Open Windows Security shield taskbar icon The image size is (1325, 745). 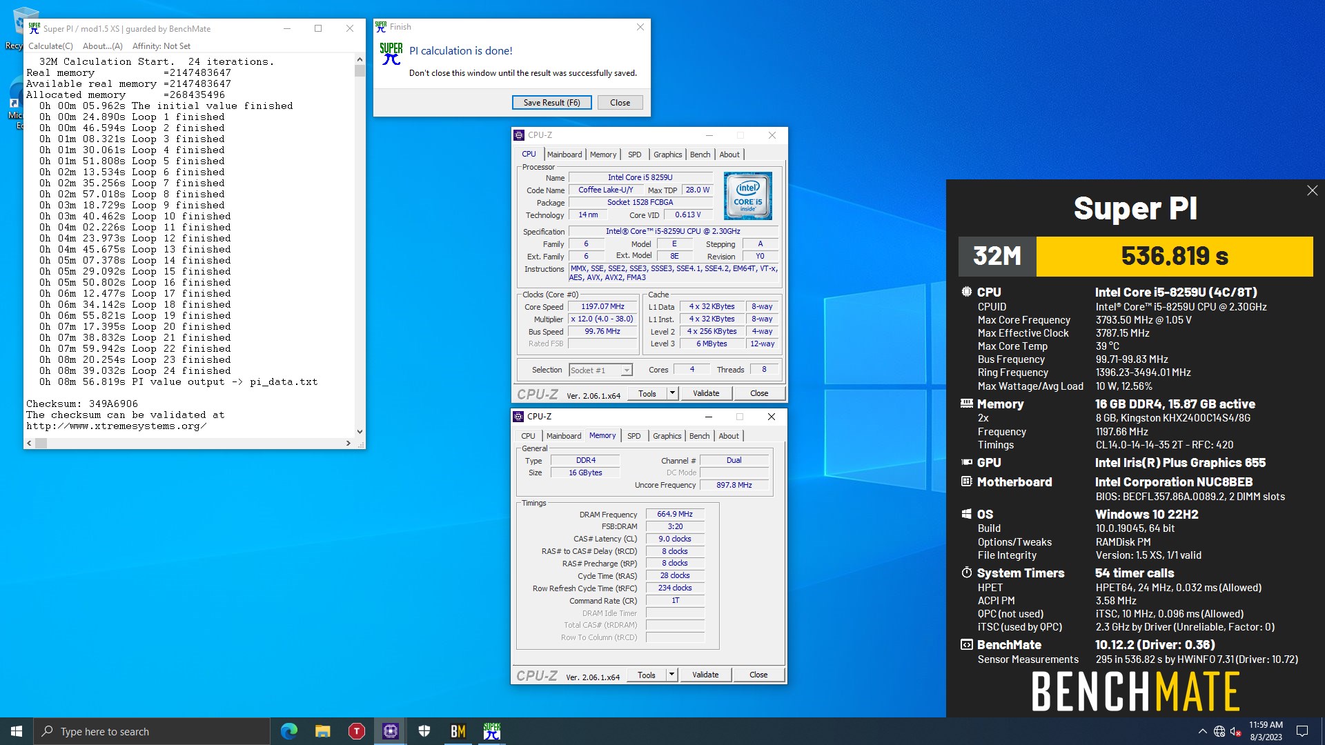click(x=424, y=731)
